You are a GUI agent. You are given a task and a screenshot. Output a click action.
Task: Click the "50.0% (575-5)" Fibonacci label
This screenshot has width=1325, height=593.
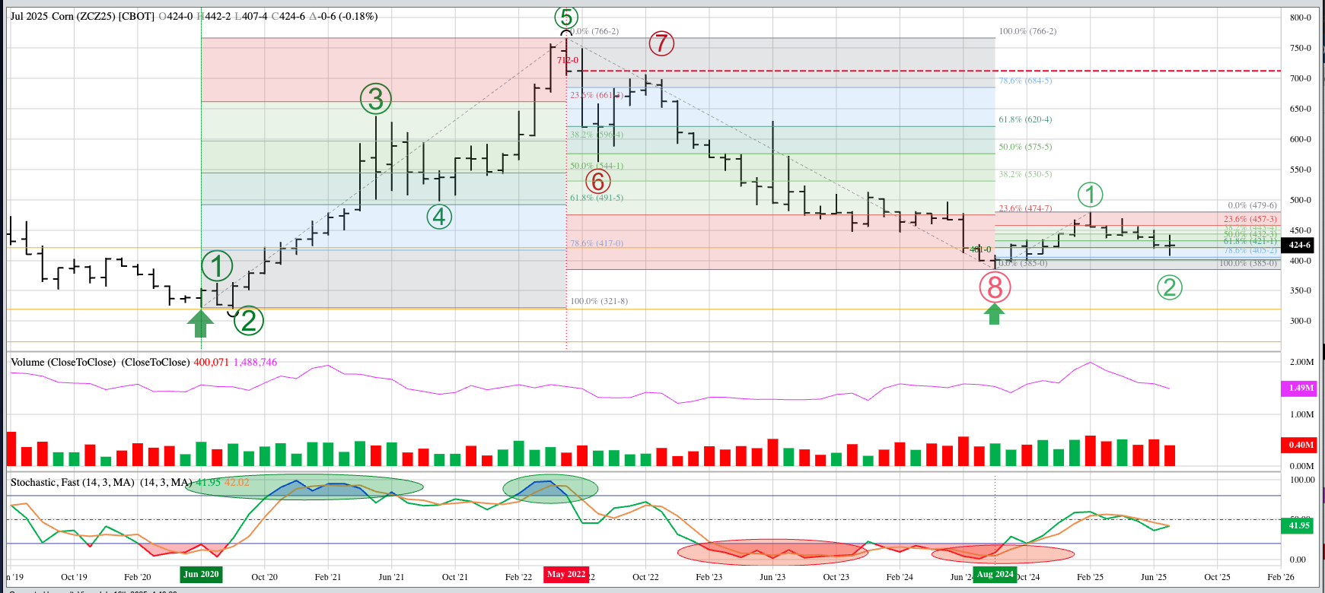[x=1025, y=147]
